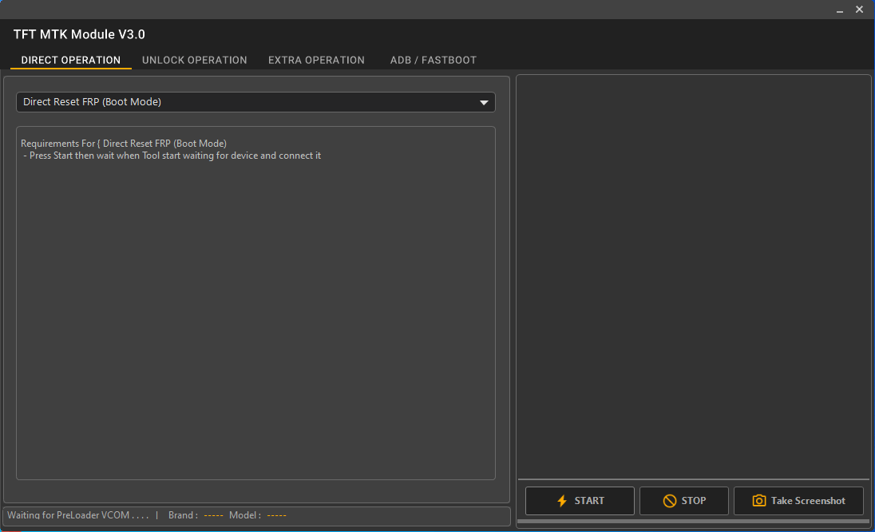
Task: Click the progress bar below the buttons
Action: pos(693,522)
